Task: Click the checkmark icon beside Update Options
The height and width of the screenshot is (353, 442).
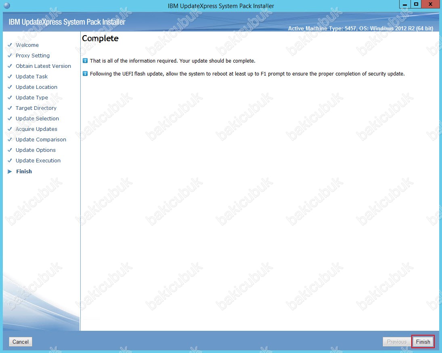Action: 10,150
